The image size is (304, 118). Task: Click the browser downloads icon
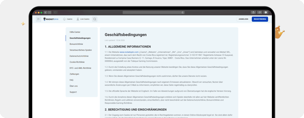[x=266, y=12]
